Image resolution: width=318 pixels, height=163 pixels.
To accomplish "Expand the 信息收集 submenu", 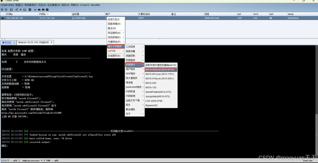I will click(x=135, y=51).
